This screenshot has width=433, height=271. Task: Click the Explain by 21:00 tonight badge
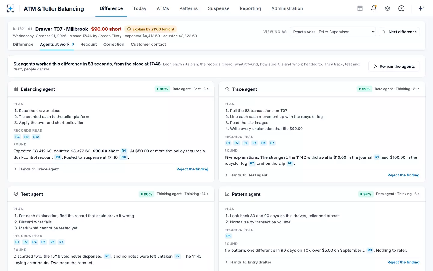pyautogui.click(x=151, y=29)
